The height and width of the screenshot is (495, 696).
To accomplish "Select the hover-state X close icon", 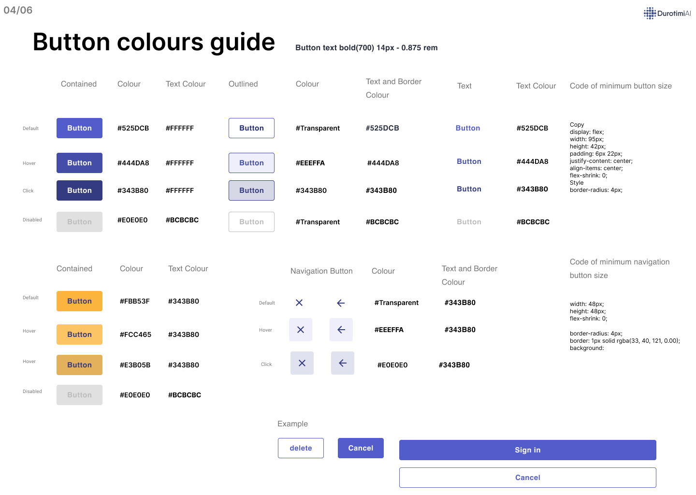I will (x=301, y=329).
